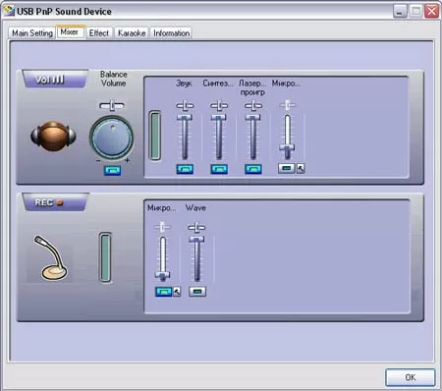
Task: Click the Лазер проигр volume fader
Action: [x=252, y=117]
